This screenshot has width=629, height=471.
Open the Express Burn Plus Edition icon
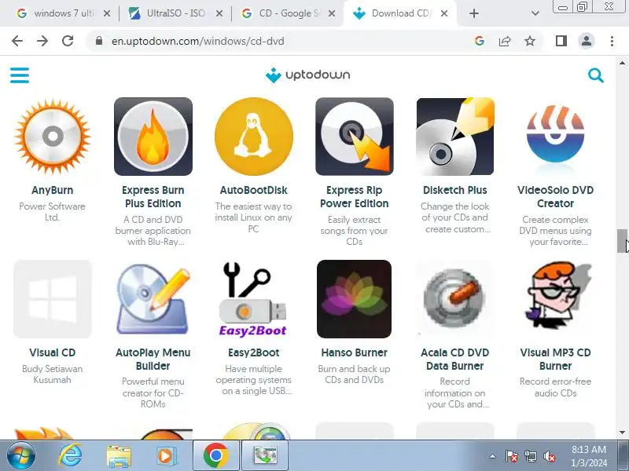(153, 136)
